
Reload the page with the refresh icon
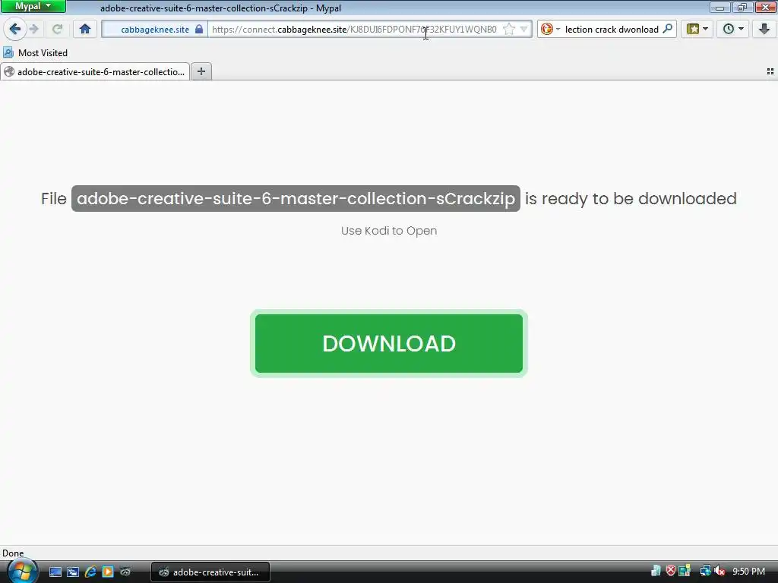58,30
